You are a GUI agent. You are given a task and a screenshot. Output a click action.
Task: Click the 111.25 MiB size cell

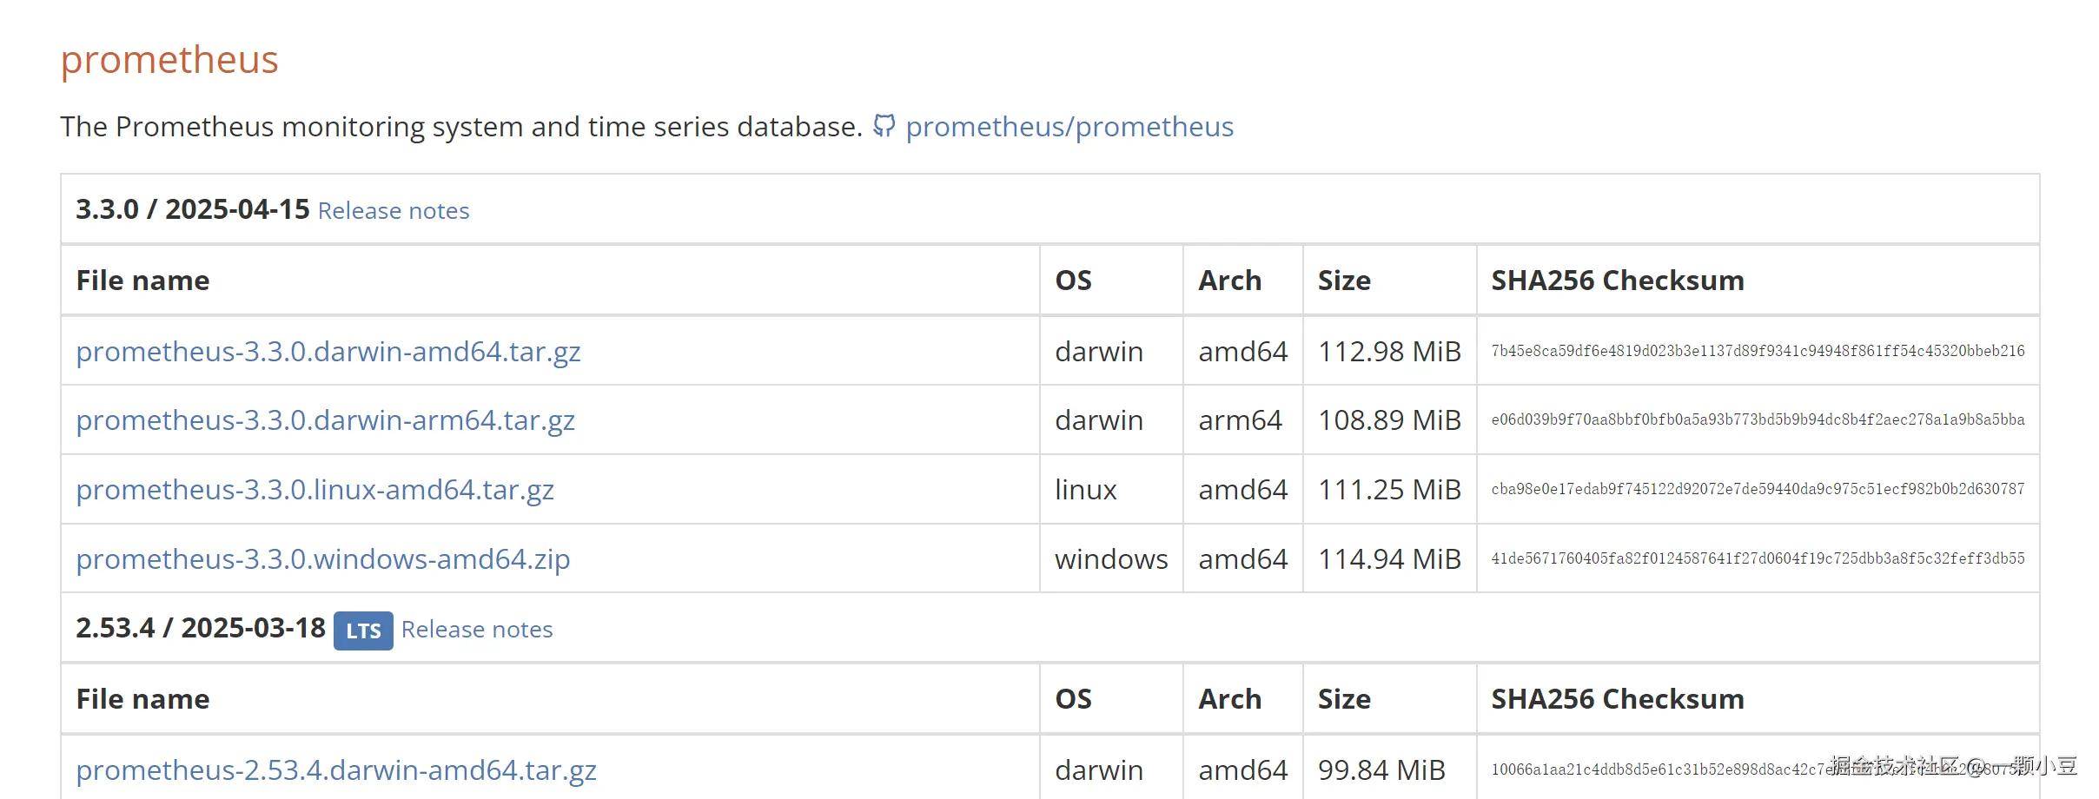point(1389,490)
